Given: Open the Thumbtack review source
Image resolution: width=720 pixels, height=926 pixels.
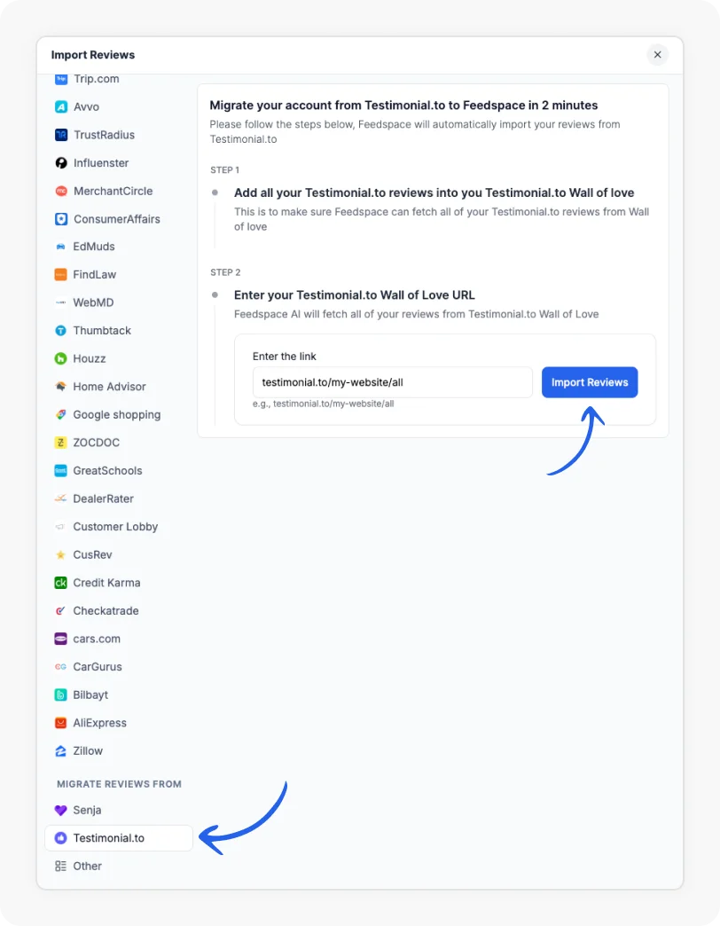Looking at the screenshot, I should point(60,330).
